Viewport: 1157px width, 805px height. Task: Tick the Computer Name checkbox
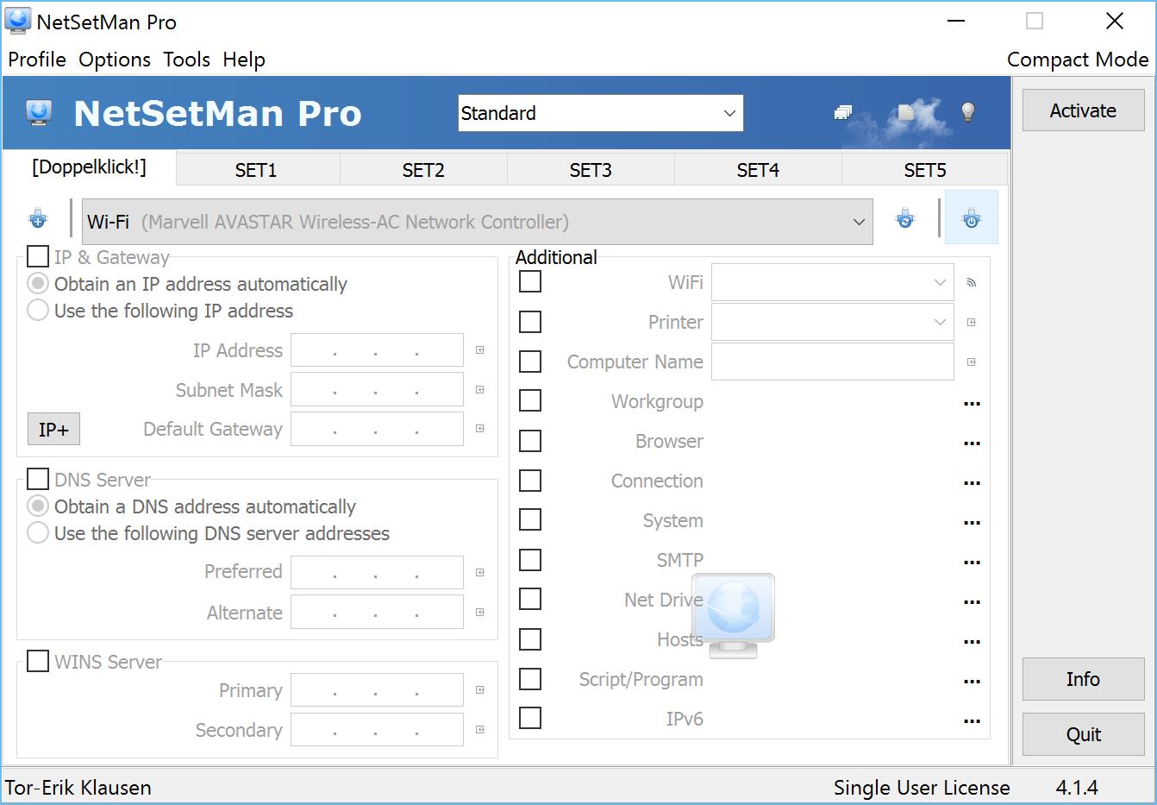click(530, 362)
